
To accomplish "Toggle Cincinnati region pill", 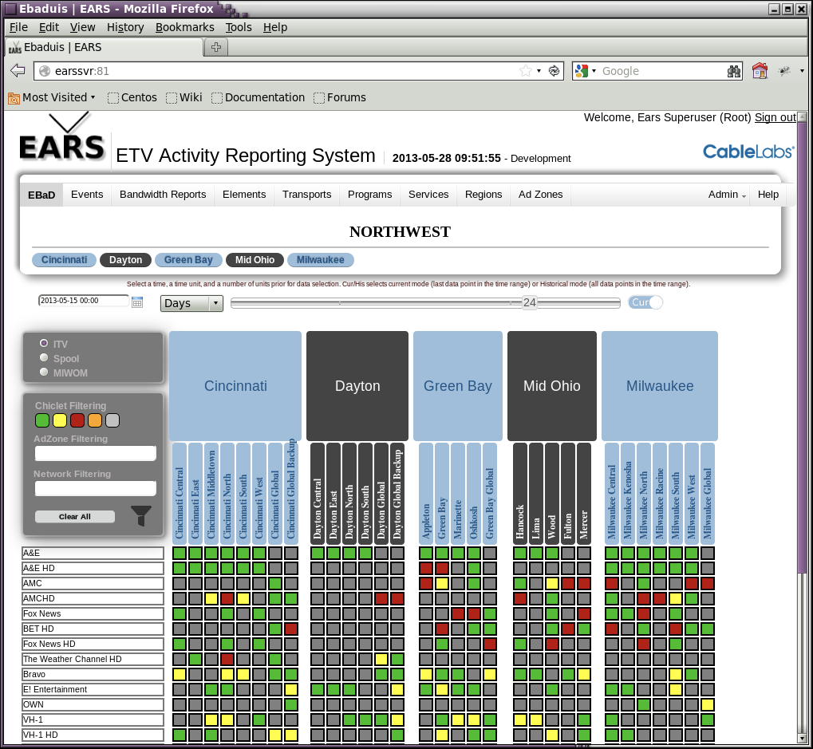I will click(65, 260).
